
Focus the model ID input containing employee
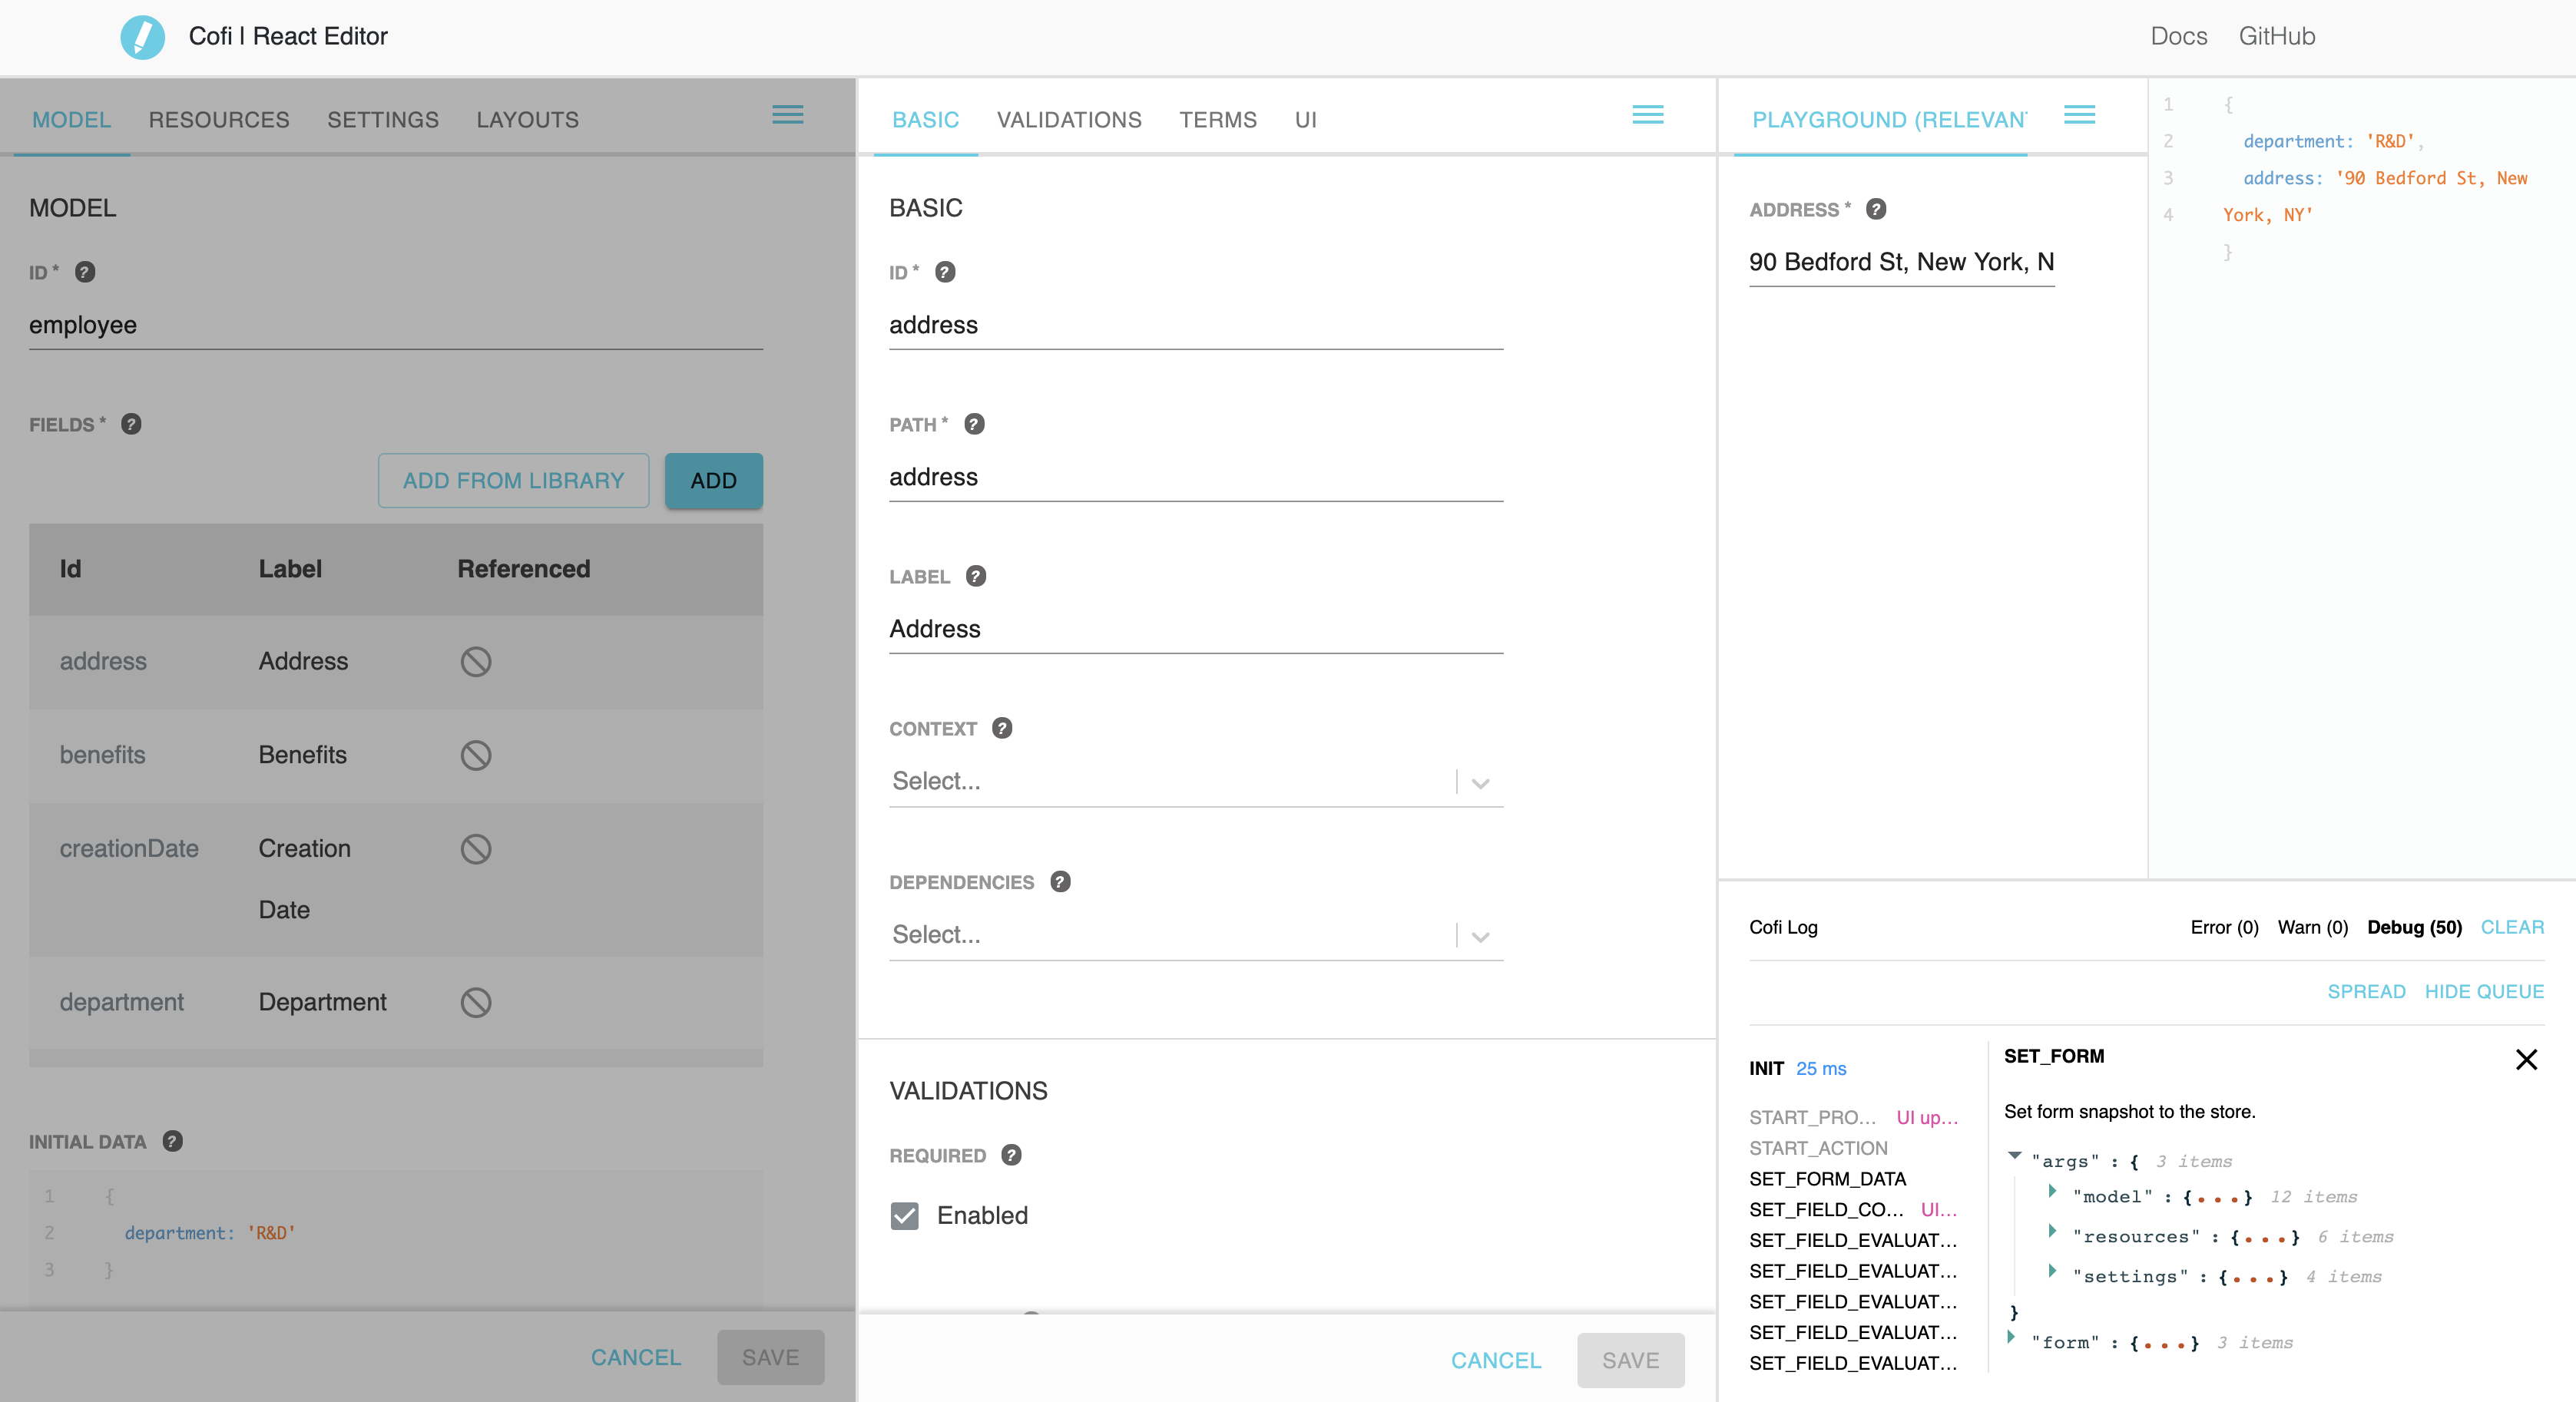pyautogui.click(x=395, y=325)
